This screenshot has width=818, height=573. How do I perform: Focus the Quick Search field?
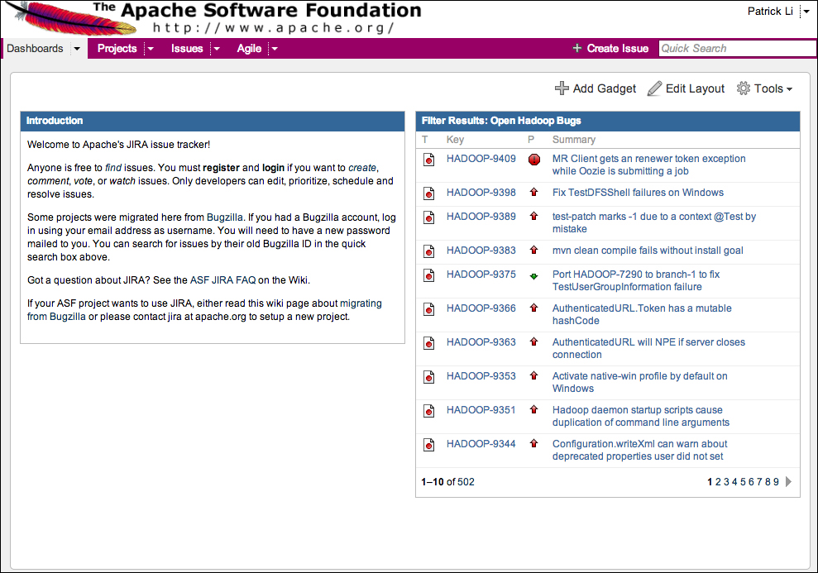pos(737,49)
